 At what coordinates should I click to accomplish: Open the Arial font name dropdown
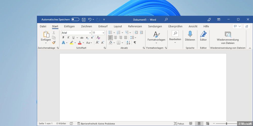[x=90, y=33]
